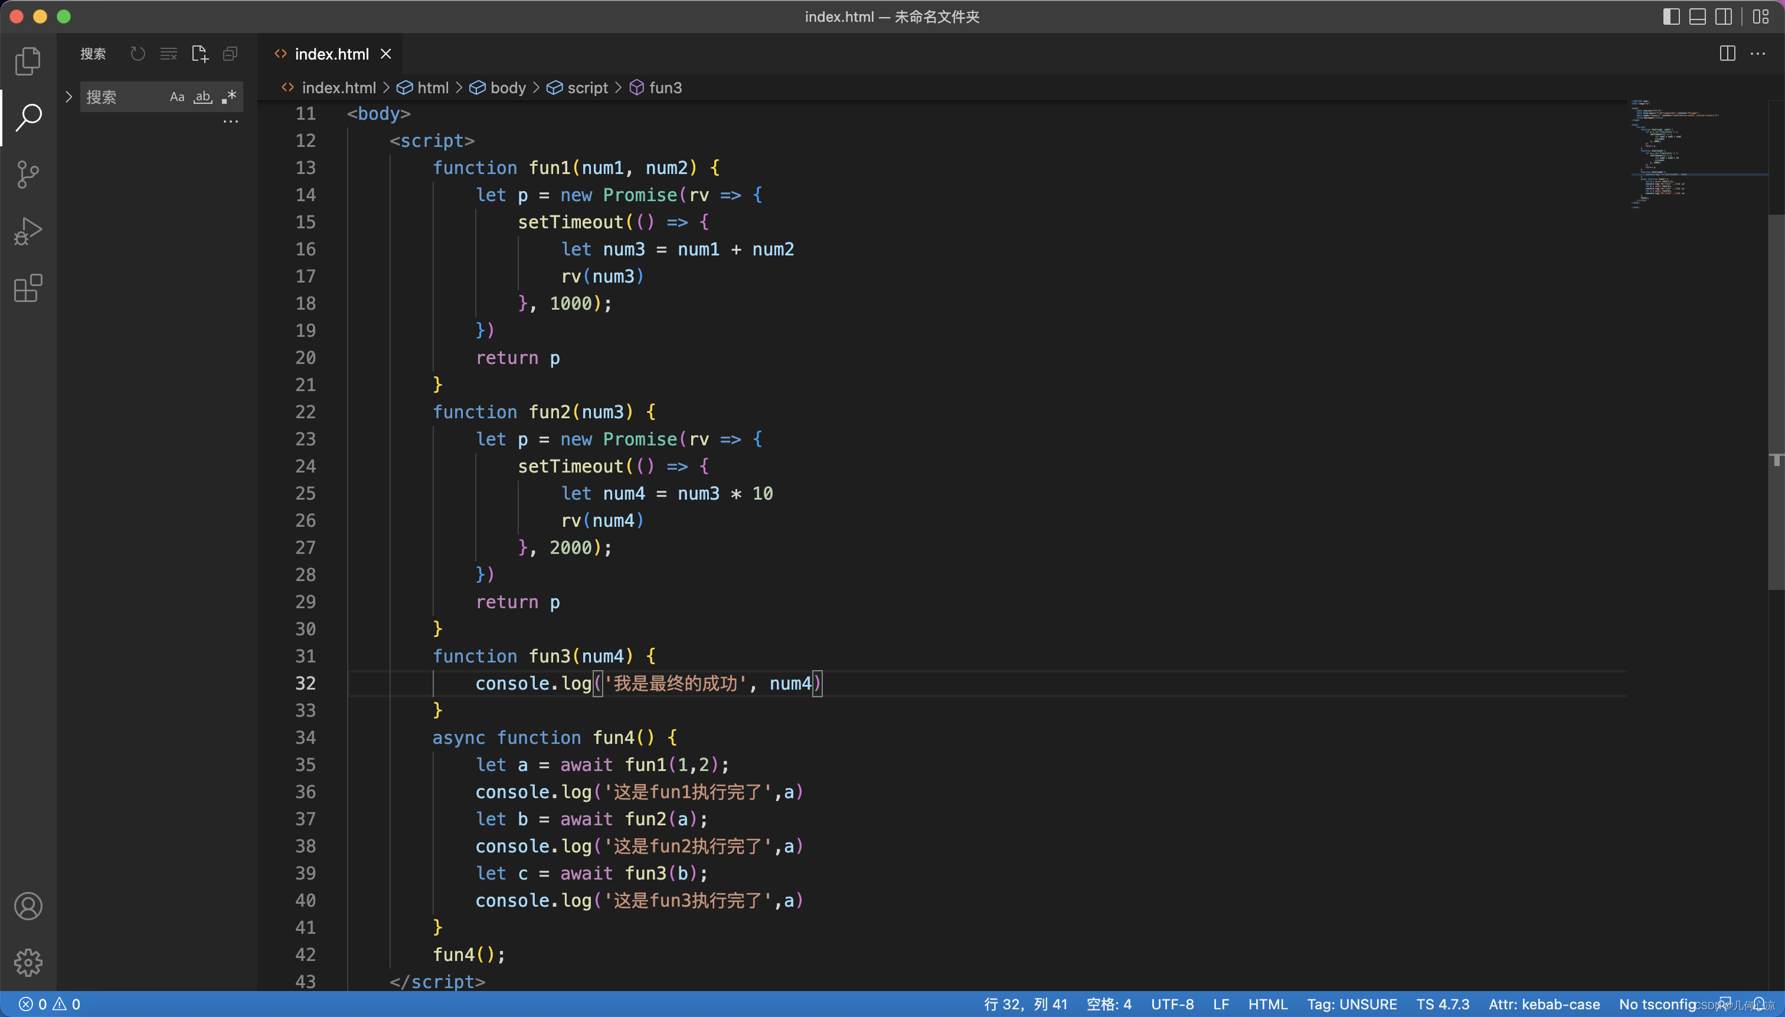This screenshot has height=1017, width=1785.
Task: Open the Explorer view in activity bar
Action: pyautogui.click(x=28, y=61)
